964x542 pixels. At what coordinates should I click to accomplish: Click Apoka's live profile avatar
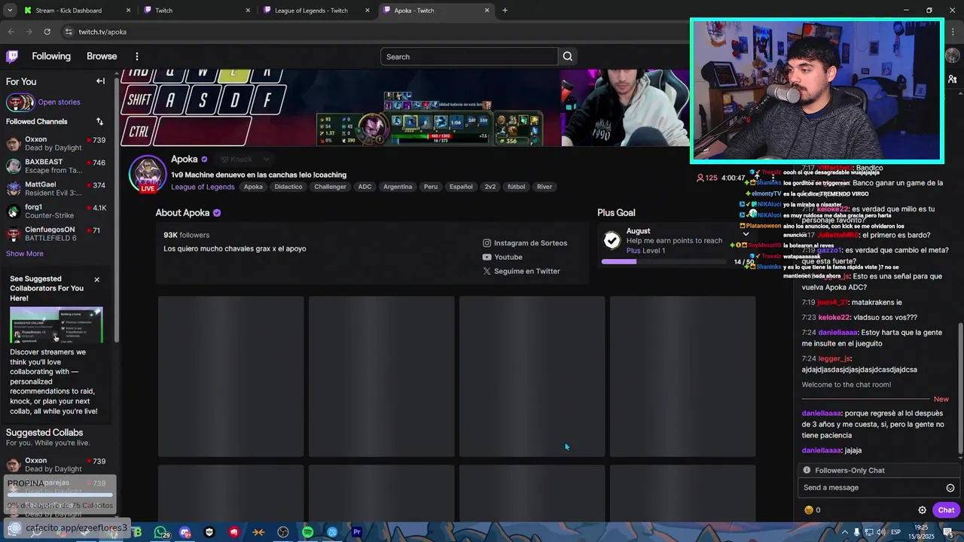(x=148, y=173)
